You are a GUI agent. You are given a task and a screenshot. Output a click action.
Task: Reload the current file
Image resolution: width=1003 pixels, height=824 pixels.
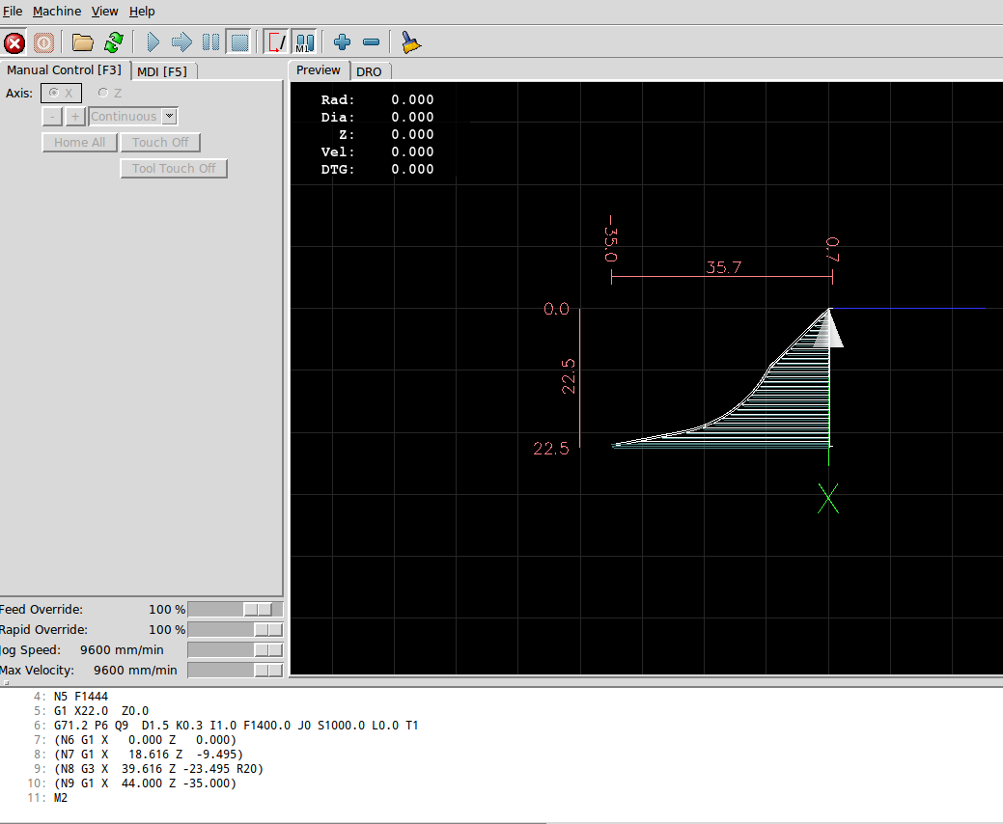coord(114,42)
